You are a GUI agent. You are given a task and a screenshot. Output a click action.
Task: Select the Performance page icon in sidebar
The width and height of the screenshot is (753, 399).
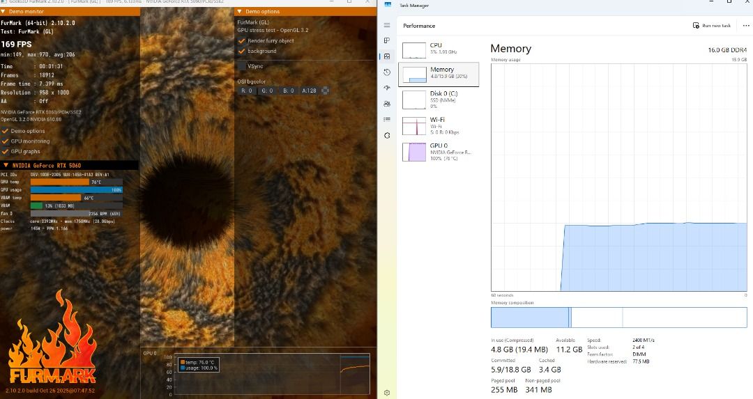[x=387, y=56]
